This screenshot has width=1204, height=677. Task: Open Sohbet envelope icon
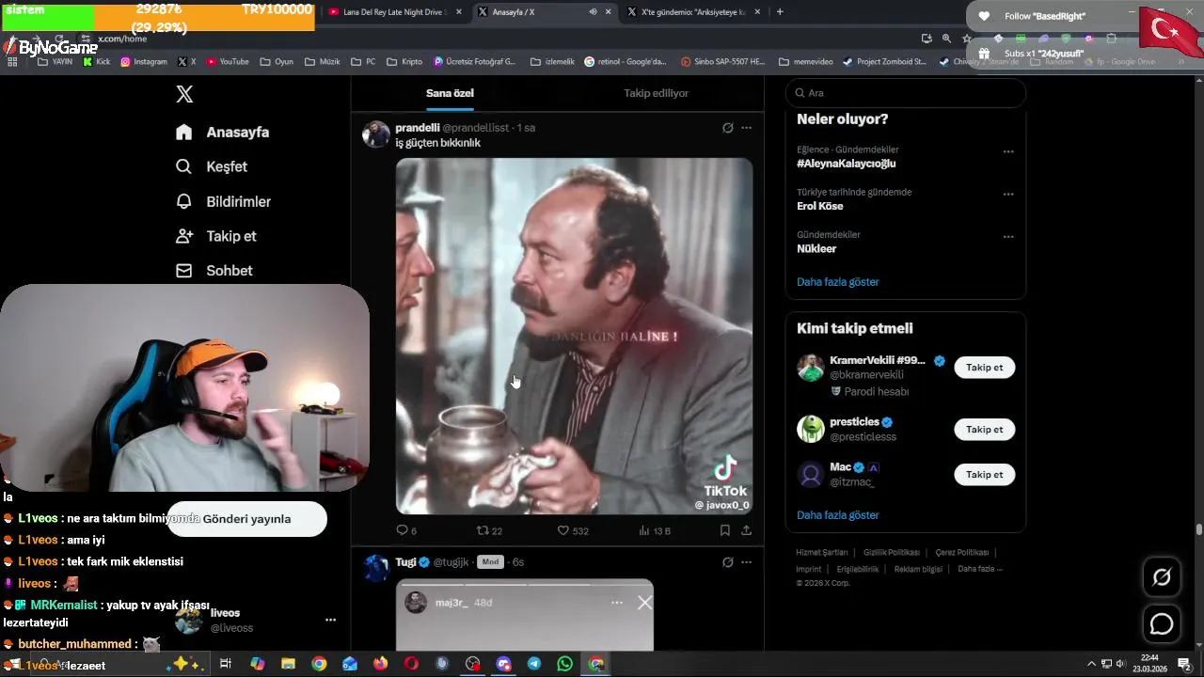pyautogui.click(x=184, y=271)
